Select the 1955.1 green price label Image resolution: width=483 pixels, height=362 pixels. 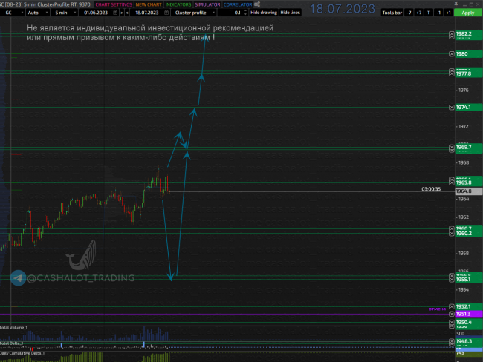469,279
